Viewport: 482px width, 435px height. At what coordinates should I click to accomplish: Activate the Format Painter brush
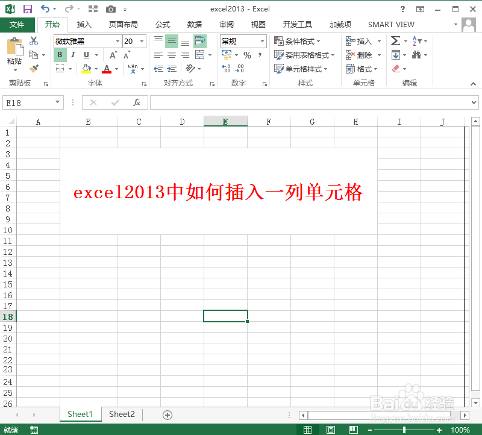coord(34,68)
